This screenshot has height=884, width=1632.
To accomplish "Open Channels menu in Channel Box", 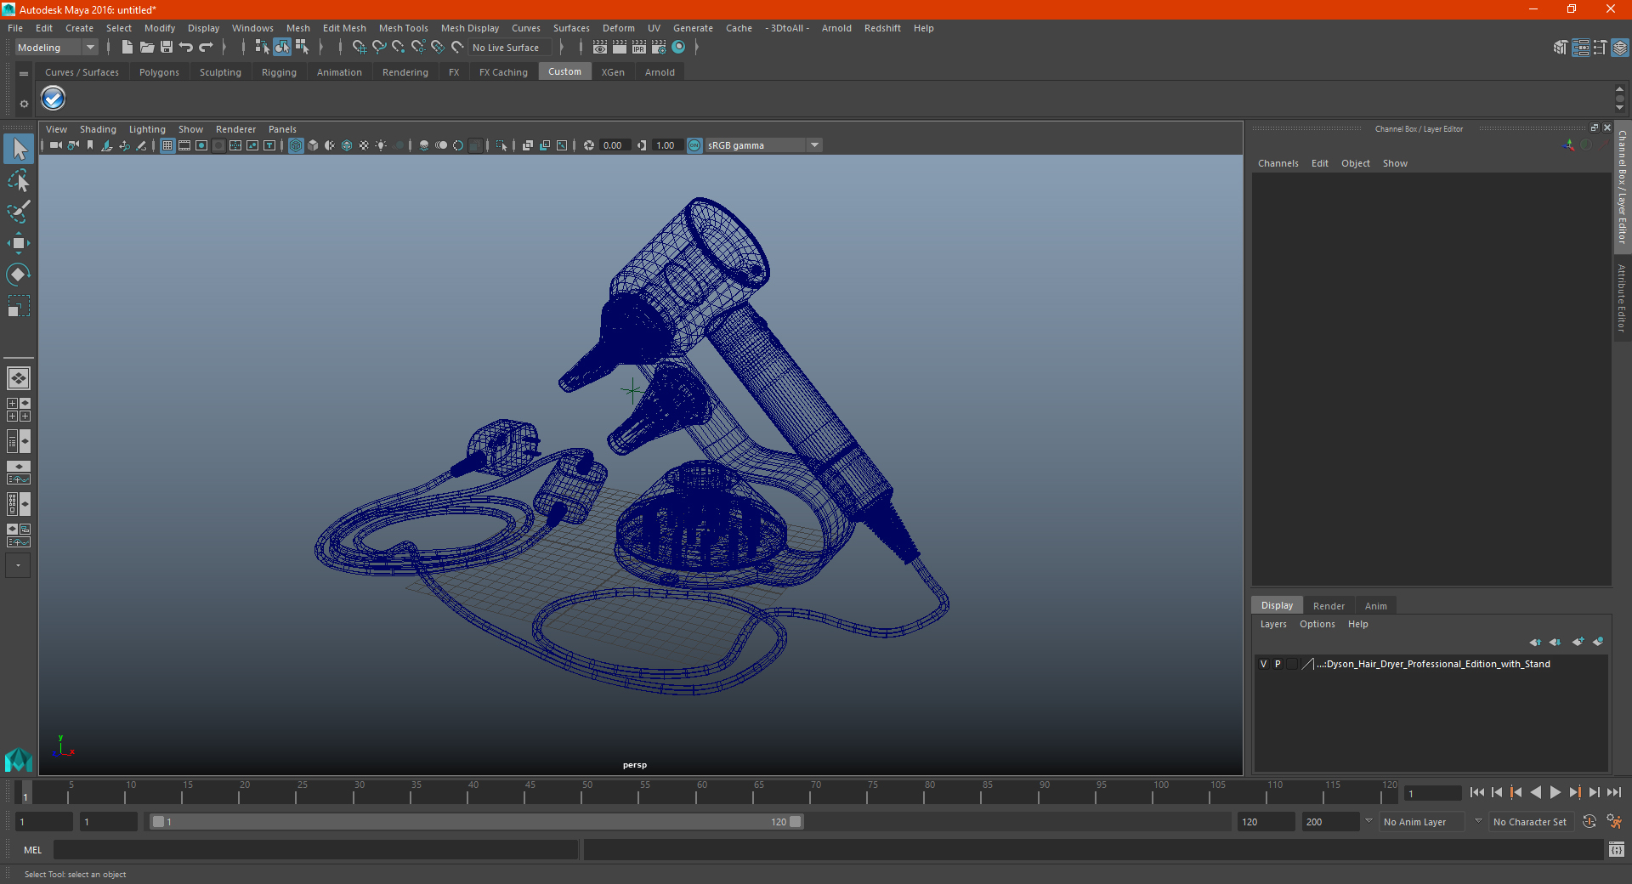I will pos(1278,163).
